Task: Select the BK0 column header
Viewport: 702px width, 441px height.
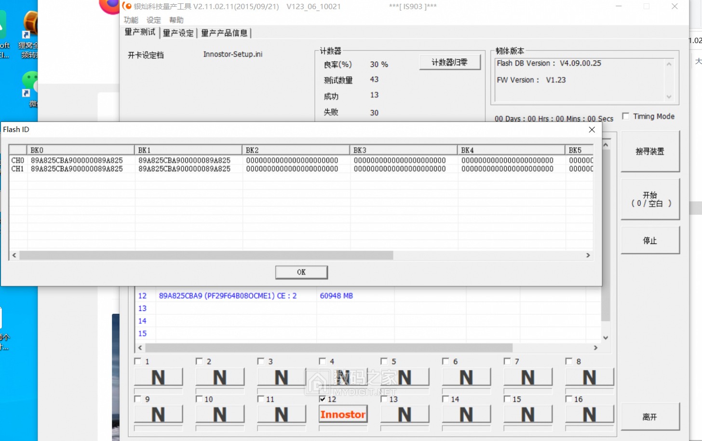Action: click(81, 150)
